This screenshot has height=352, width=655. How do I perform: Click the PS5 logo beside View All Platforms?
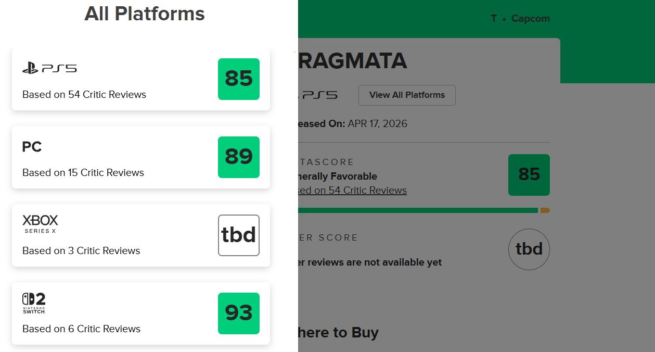pyautogui.click(x=318, y=95)
